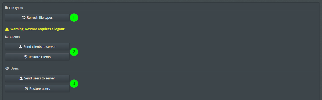Screen dimensions: 322x100
Task: Click green marker number 2
Action: tap(74, 52)
